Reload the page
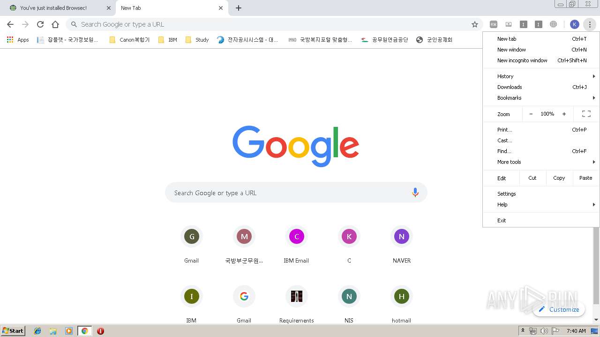Image resolution: width=600 pixels, height=337 pixels. 40,24
